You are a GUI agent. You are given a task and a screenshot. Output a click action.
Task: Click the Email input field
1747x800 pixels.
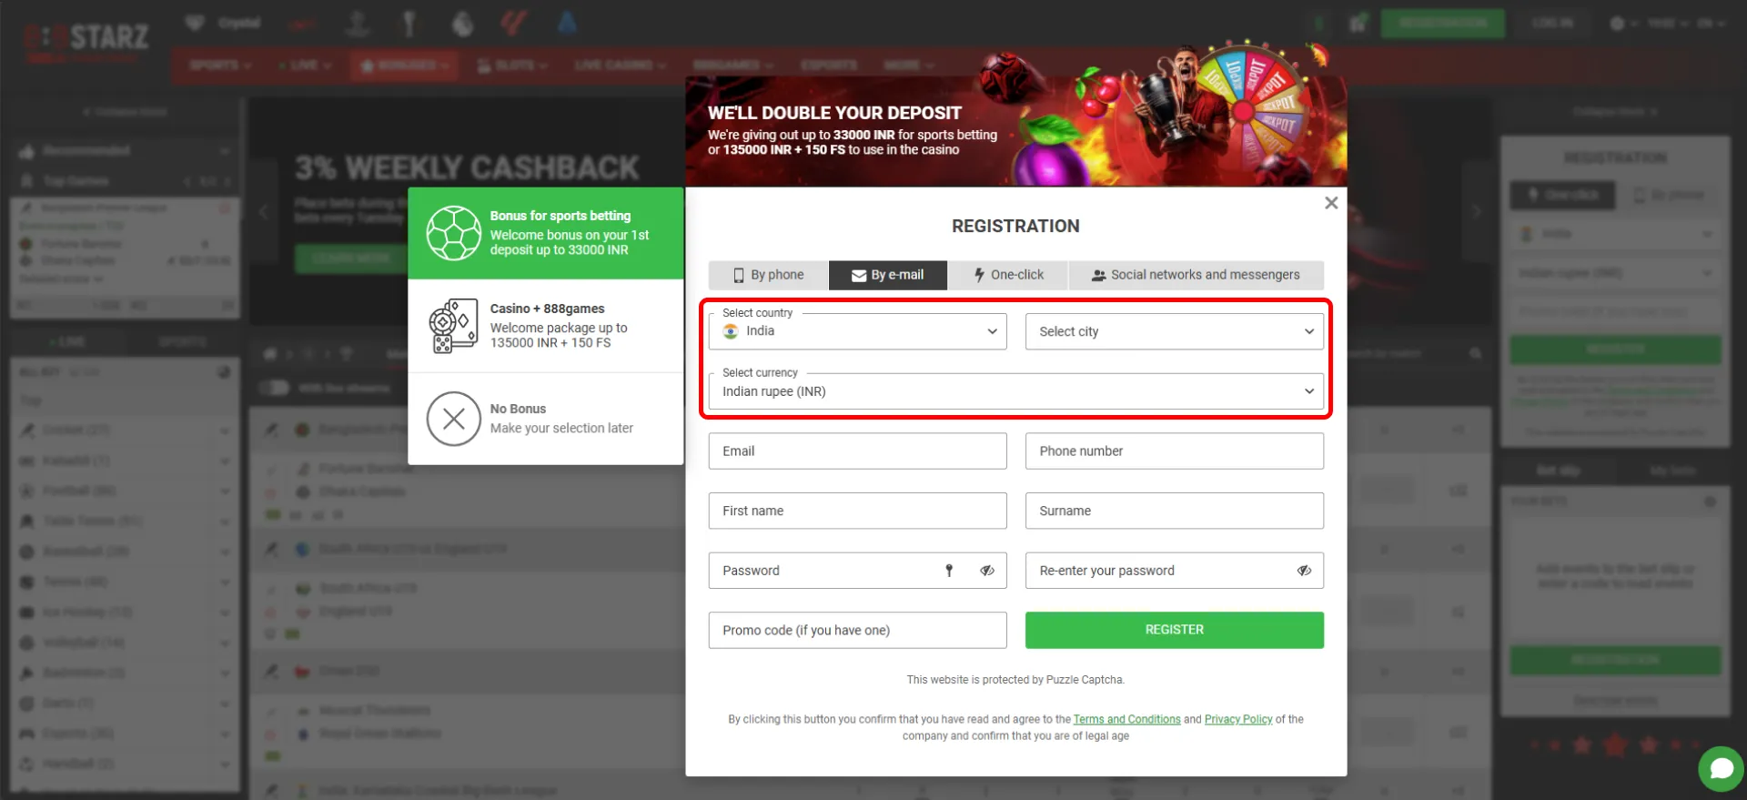click(x=858, y=451)
